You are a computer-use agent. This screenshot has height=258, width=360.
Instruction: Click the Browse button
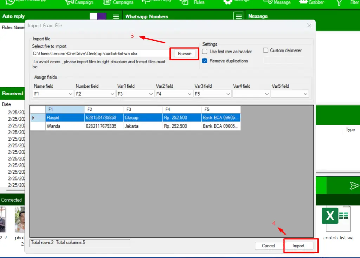pos(184,53)
